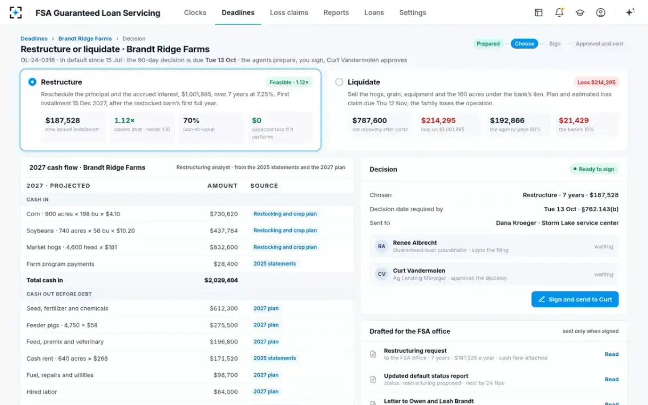Open the layout panel icon in header

tap(538, 12)
